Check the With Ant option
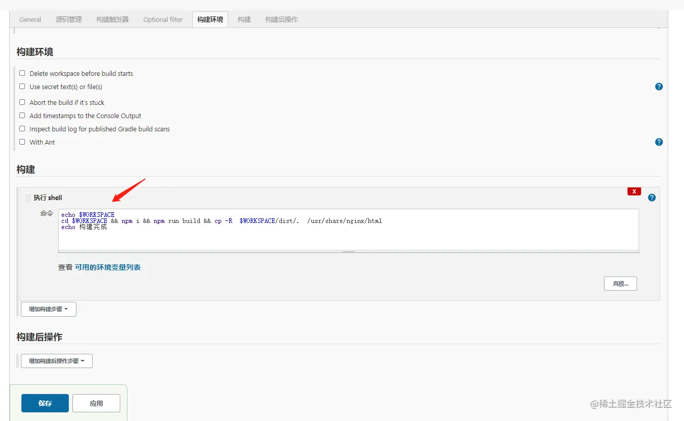Image resolution: width=684 pixels, height=421 pixels. click(x=22, y=142)
